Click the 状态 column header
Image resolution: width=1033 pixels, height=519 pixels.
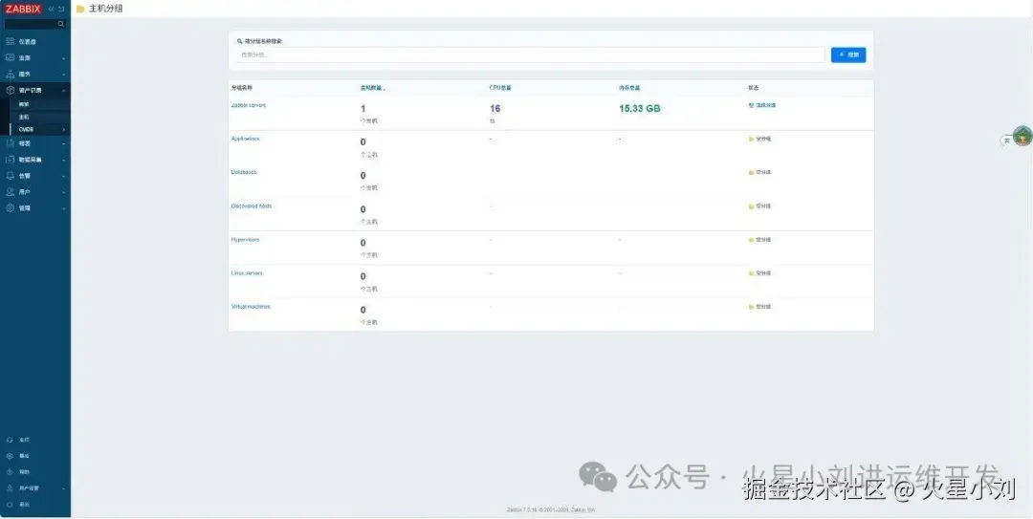pos(753,88)
